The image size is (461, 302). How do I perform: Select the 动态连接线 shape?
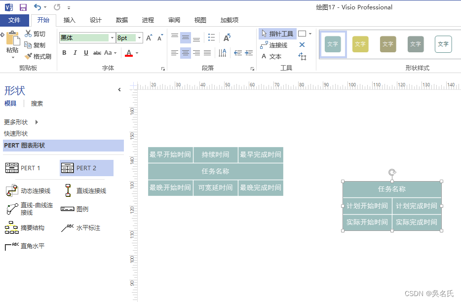coord(28,190)
